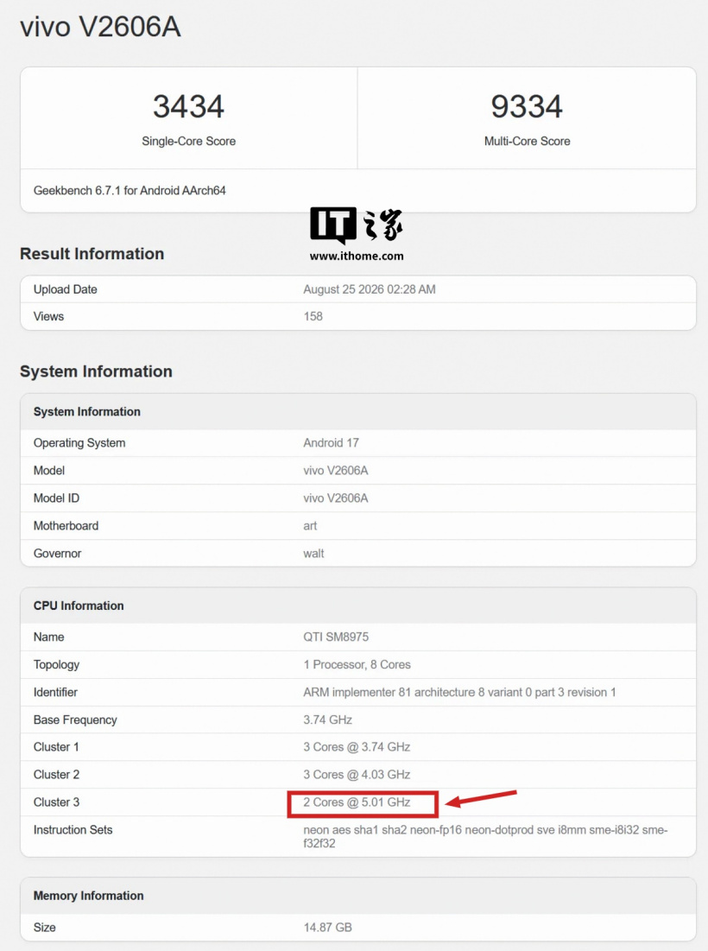This screenshot has height=951, width=708.
Task: Select the date August 25 2026 02:28 AM
Action: 370,289
